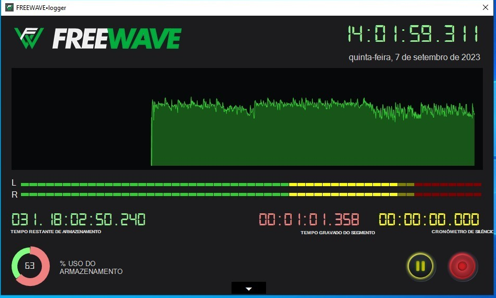Click the storage usage donut chart
The height and width of the screenshot is (298, 496).
[x=30, y=266]
